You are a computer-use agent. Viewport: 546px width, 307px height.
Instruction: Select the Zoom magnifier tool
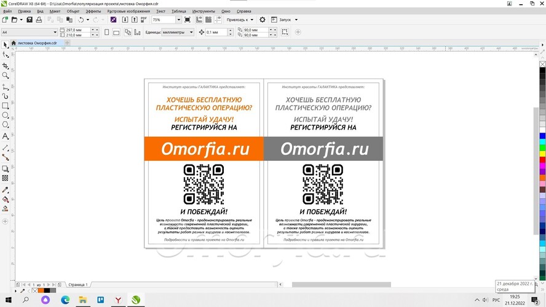click(5, 76)
